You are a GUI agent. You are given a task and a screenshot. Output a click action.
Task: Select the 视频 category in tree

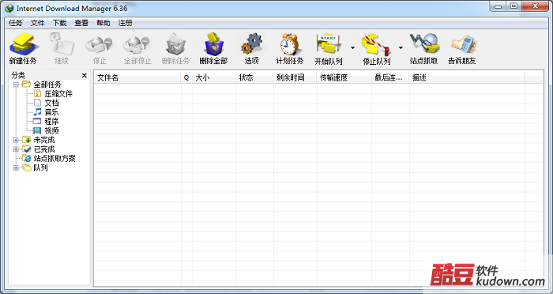point(51,131)
